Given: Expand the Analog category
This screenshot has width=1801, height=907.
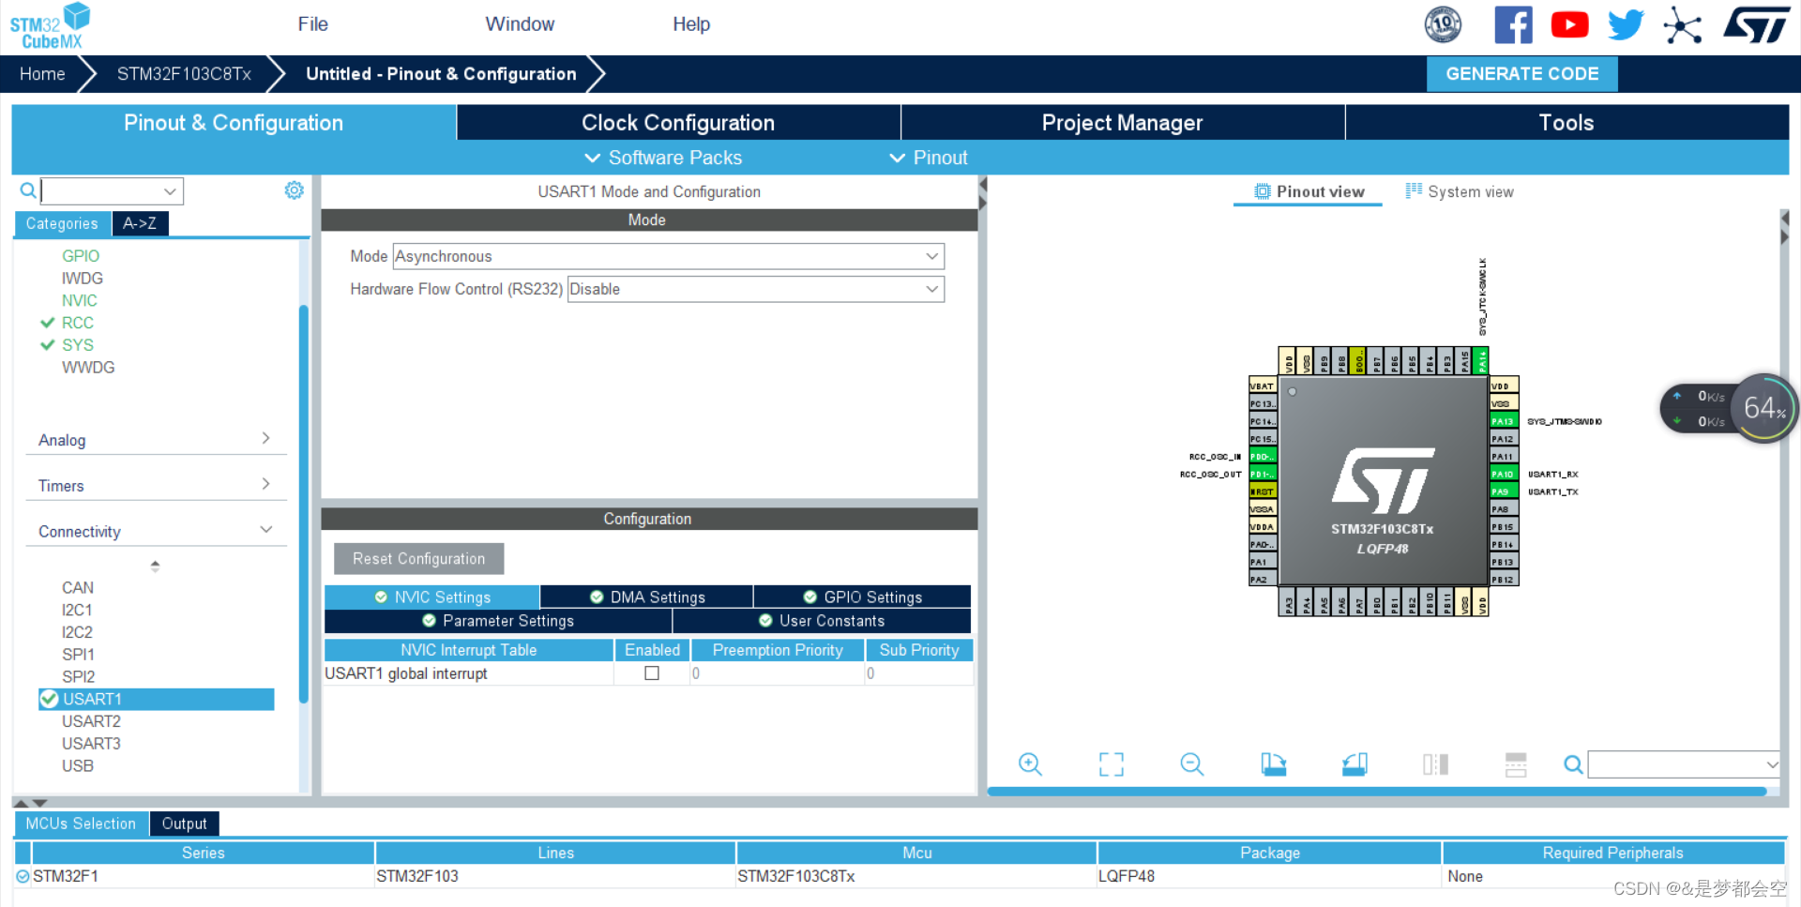Looking at the screenshot, I should (156, 440).
